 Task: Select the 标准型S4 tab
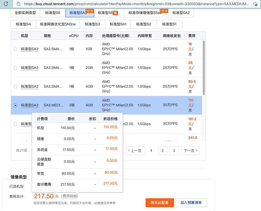coord(23,24)
